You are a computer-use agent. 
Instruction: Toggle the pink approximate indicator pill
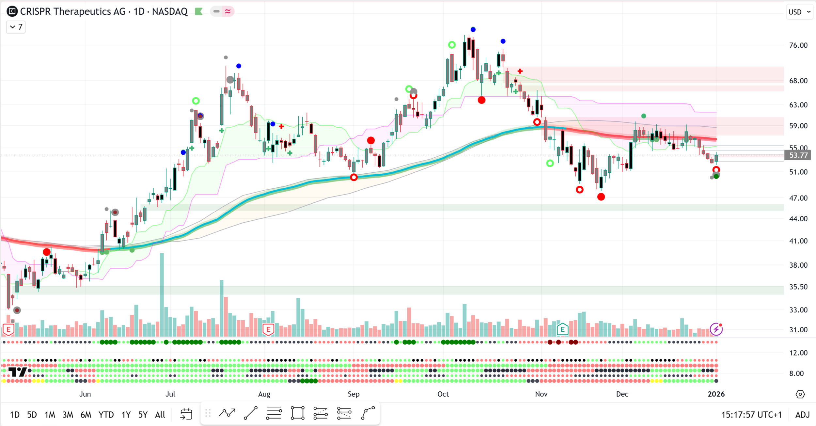228,11
